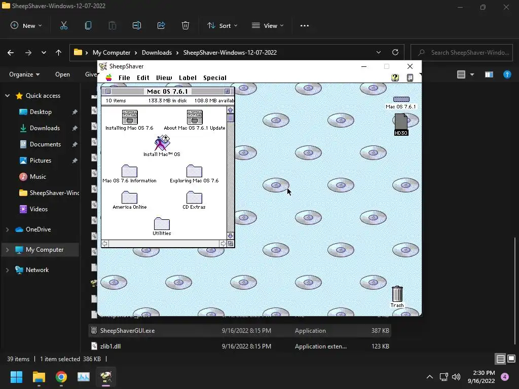Click the Mac window scroll down arrow
This screenshot has height=389, width=519.
[x=231, y=236]
